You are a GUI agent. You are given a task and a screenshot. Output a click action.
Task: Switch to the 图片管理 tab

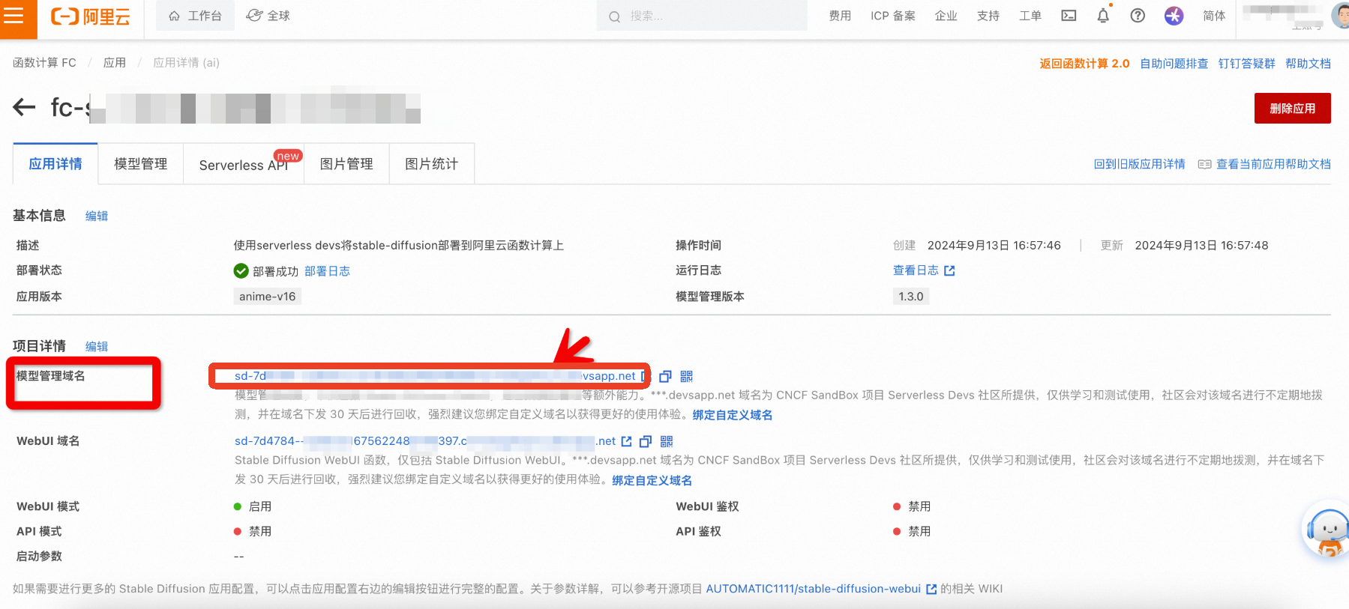click(x=346, y=164)
